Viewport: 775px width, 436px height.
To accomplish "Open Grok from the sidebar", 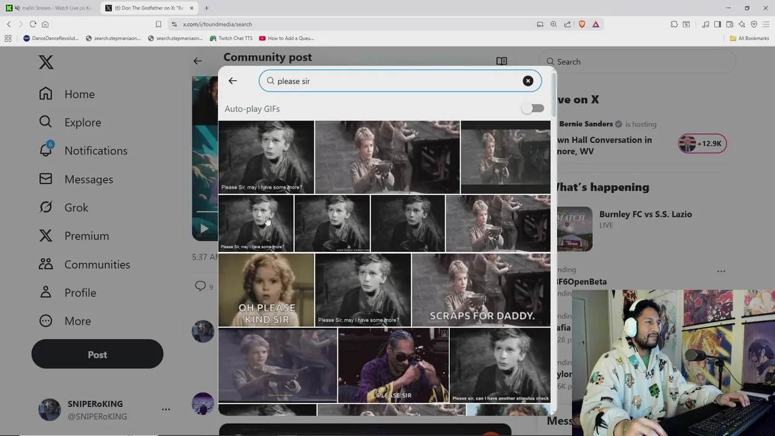I will 64,208.
